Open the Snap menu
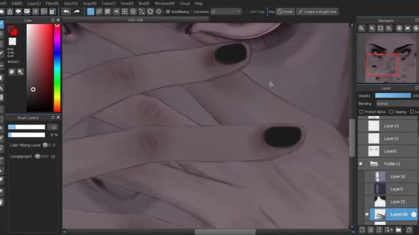419x235 pixels. pos(90,3)
